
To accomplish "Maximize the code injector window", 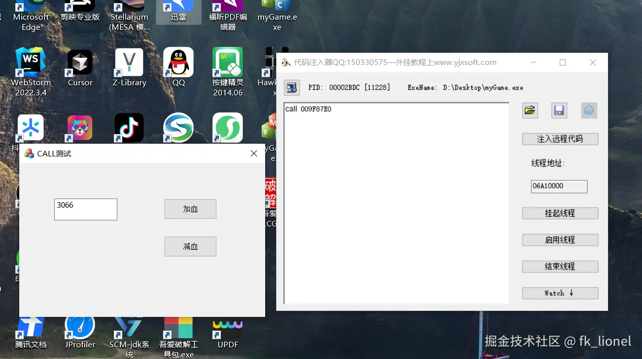I will coord(563,62).
